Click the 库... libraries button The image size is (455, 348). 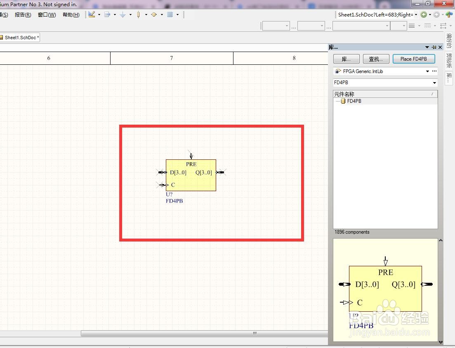(346, 59)
